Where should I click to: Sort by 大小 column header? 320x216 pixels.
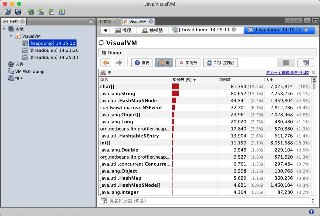(x=287, y=80)
